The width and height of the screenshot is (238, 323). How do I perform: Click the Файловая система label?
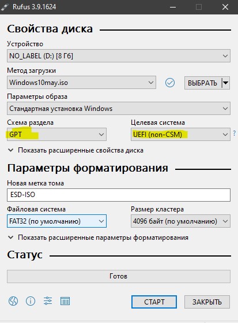[36, 209]
